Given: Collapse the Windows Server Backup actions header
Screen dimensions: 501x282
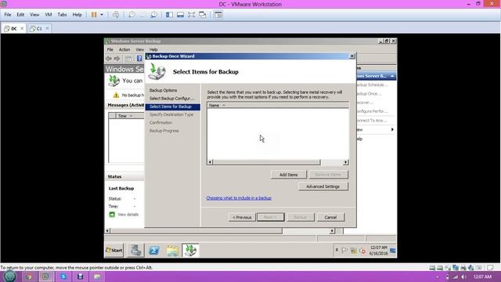Looking at the screenshot, I should [x=391, y=76].
